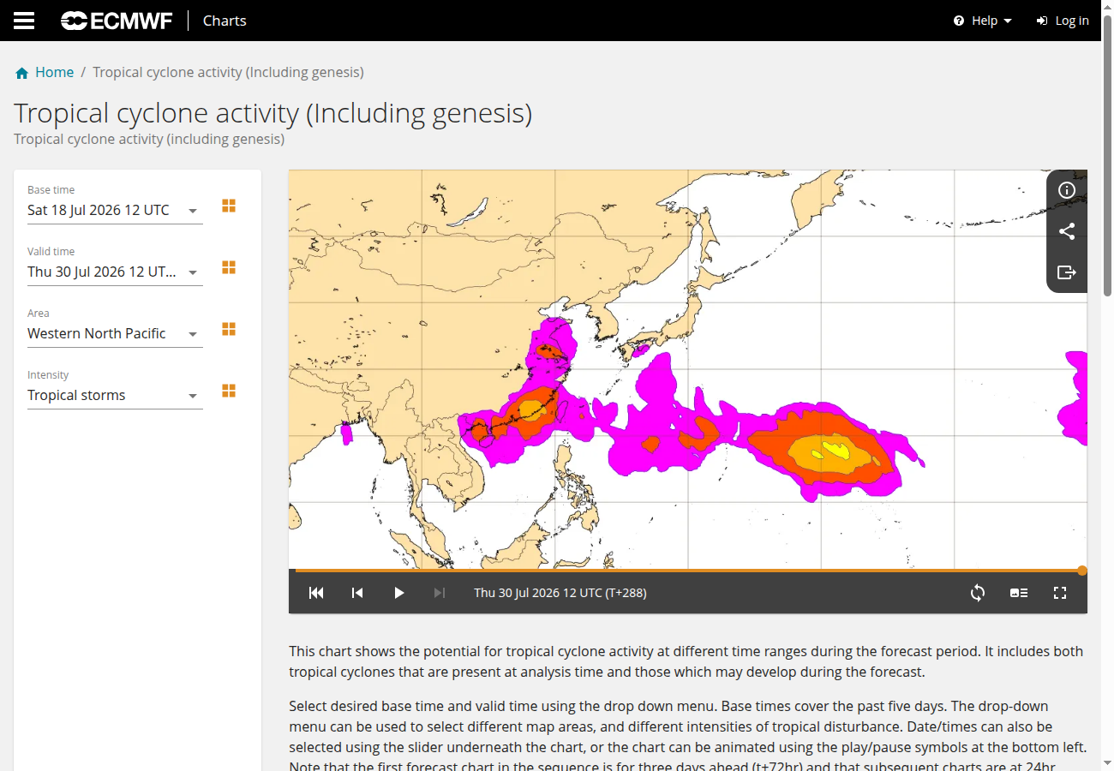Open the Charts section in header

tap(225, 21)
